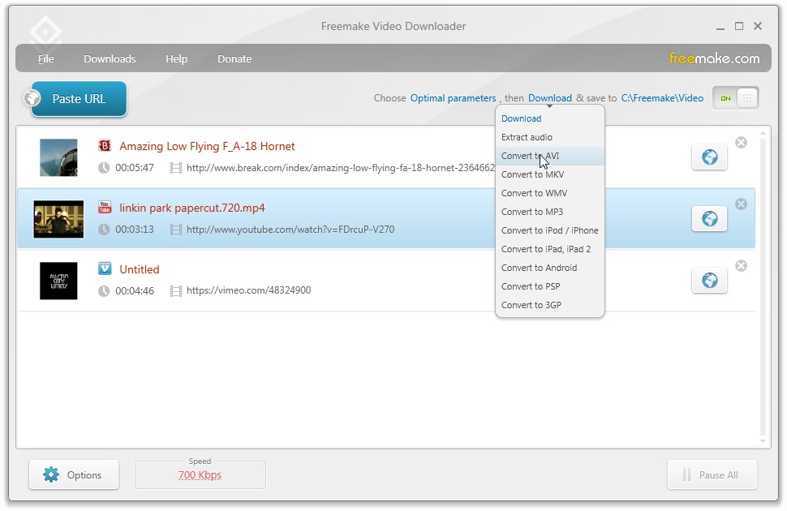
Task: Click the Break.com icon on the Hornet title
Action: point(105,146)
